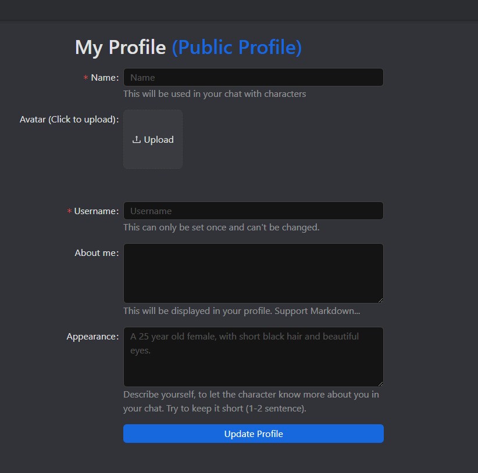478x473 pixels.
Task: Click into the Username text field
Action: (x=253, y=211)
